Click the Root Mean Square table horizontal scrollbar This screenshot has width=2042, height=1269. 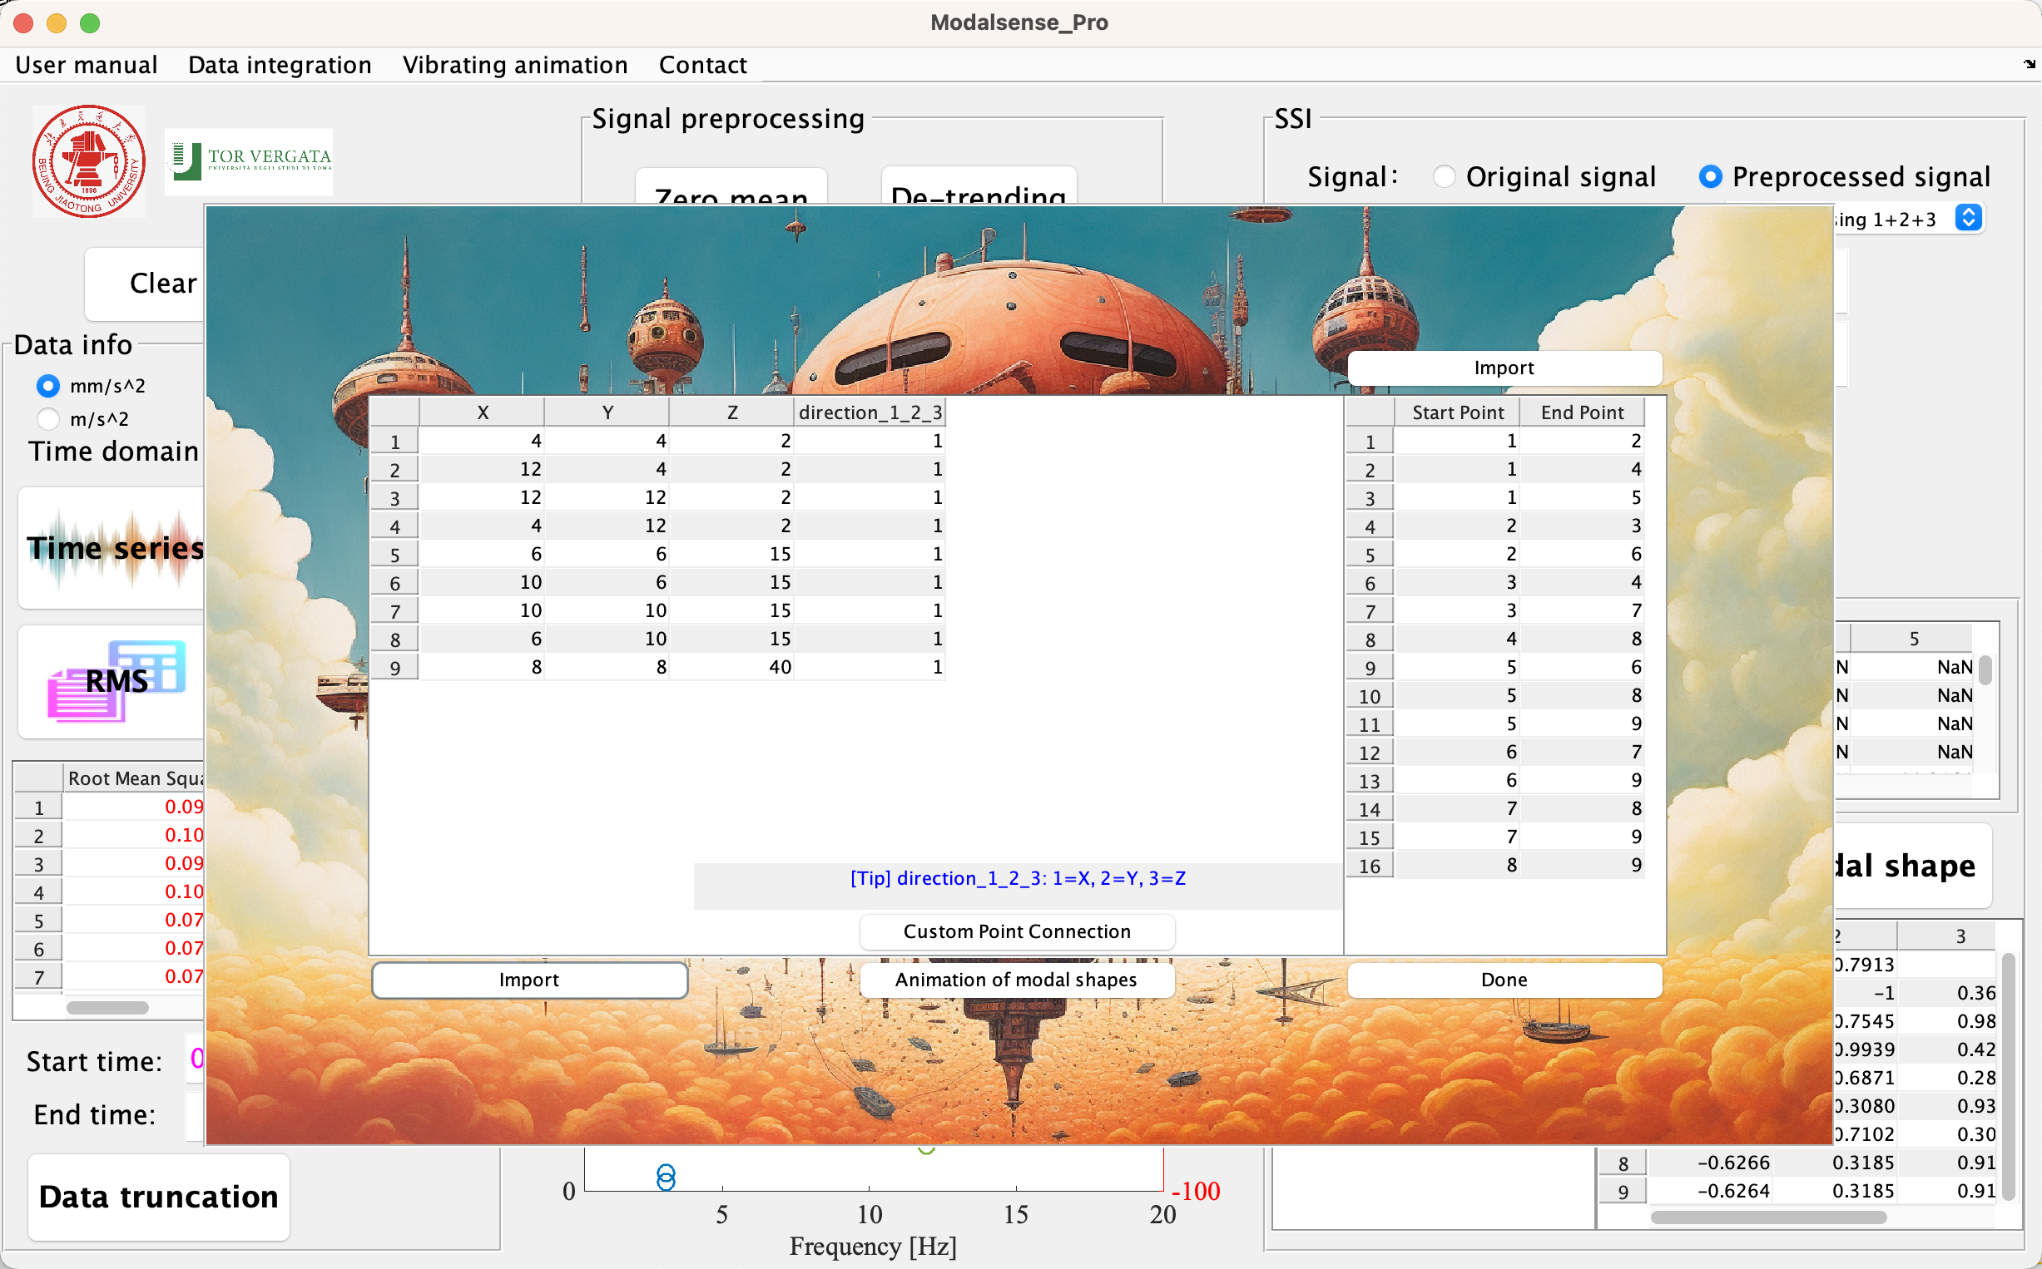point(107,1007)
